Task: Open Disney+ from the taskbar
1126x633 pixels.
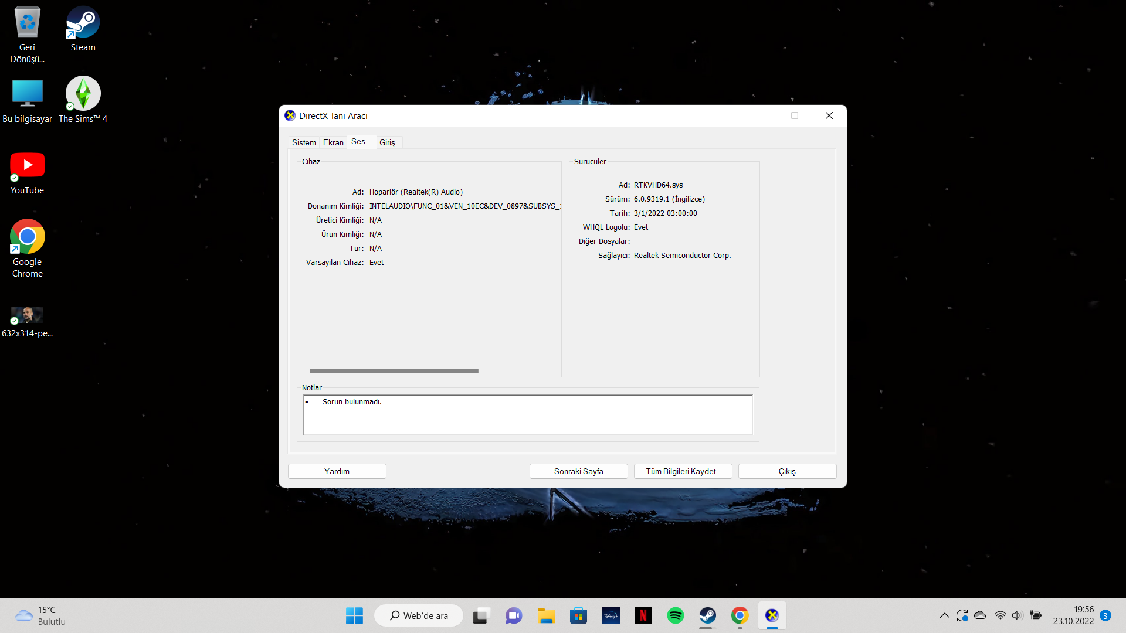Action: 611,615
